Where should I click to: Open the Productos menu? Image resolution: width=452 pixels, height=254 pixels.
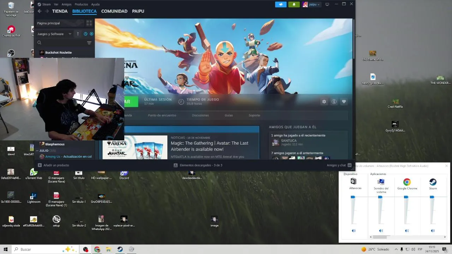(81, 4)
